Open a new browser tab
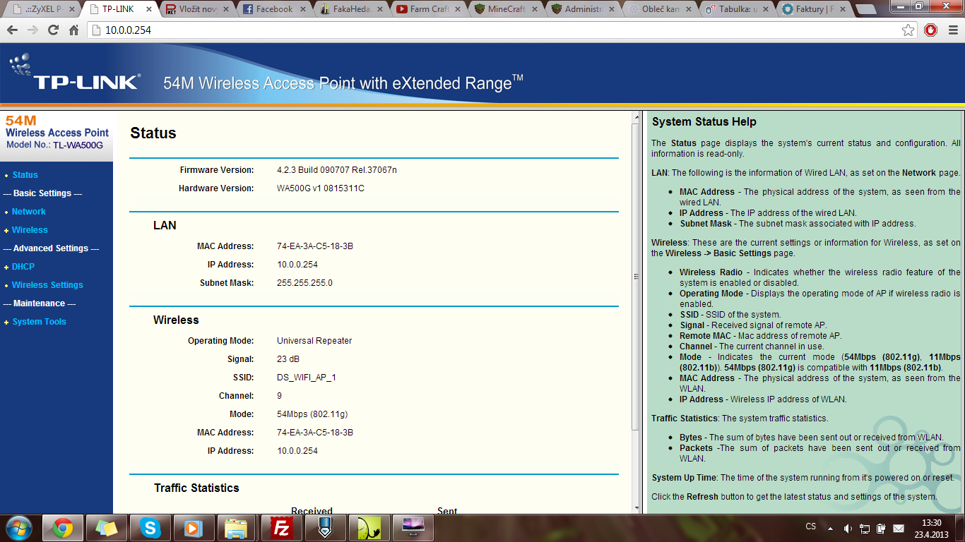The width and height of the screenshot is (965, 542). pos(865,10)
